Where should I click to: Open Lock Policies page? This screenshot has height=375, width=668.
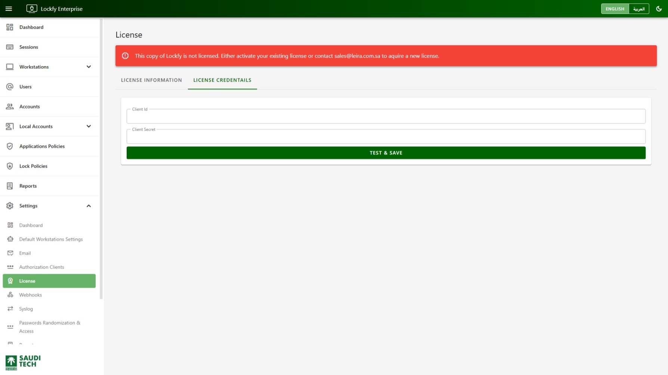click(49, 166)
